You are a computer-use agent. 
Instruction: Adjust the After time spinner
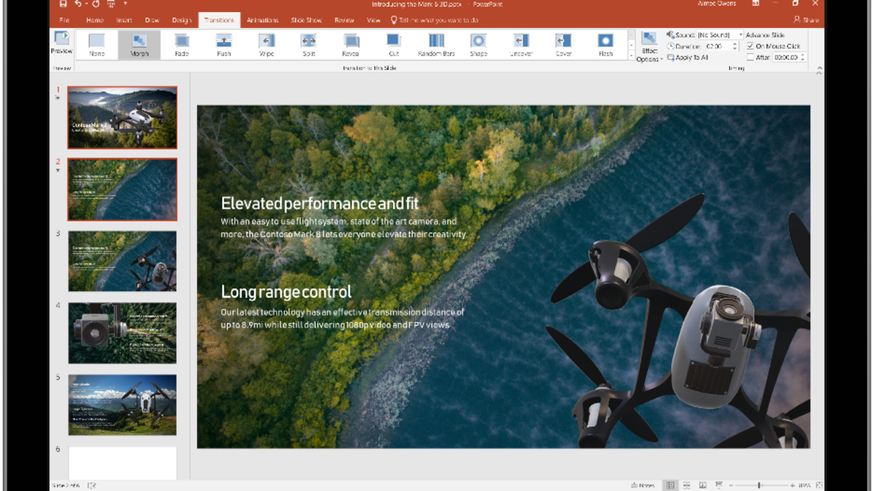[803, 58]
